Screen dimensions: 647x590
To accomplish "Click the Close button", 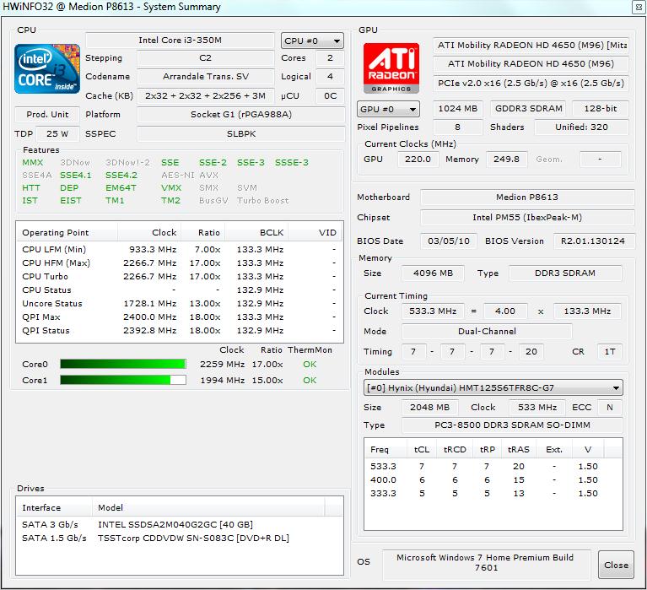I will pos(616,565).
